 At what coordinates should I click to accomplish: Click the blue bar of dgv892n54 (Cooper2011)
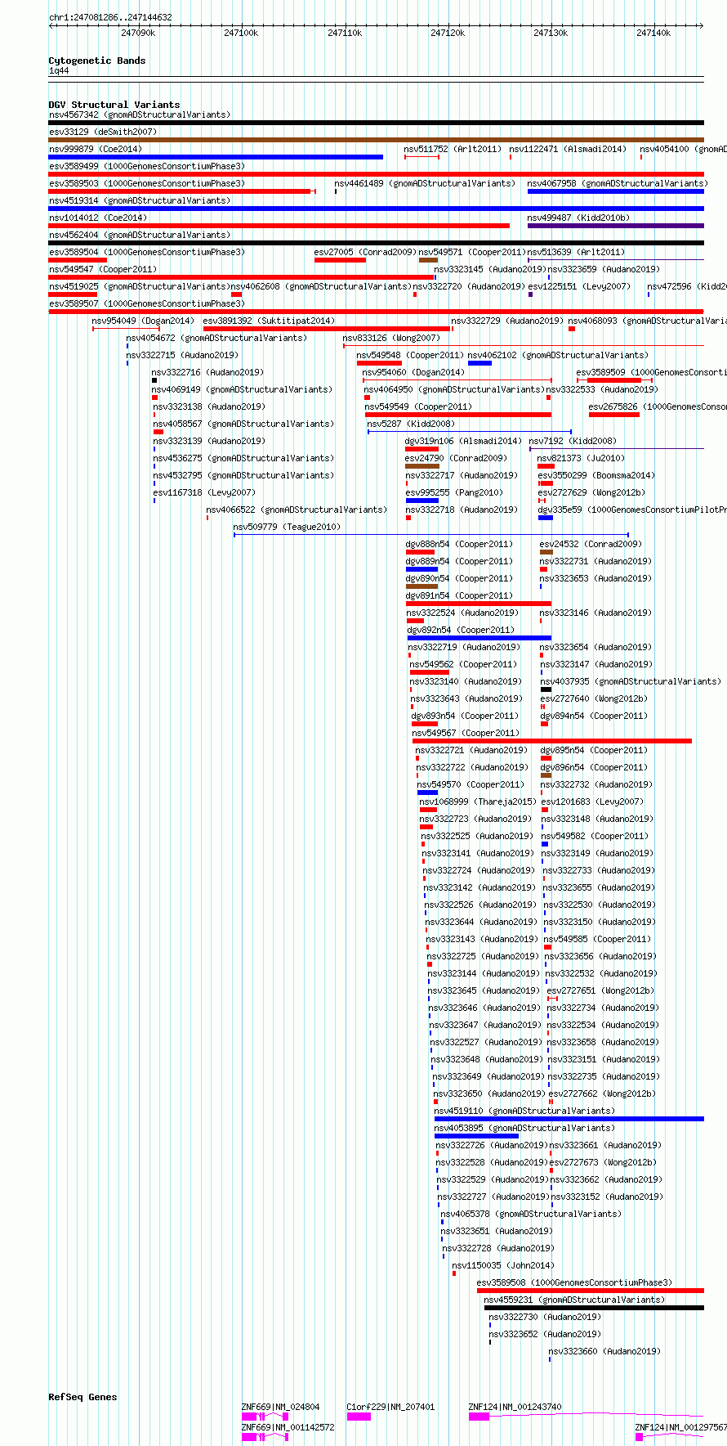pyautogui.click(x=479, y=638)
